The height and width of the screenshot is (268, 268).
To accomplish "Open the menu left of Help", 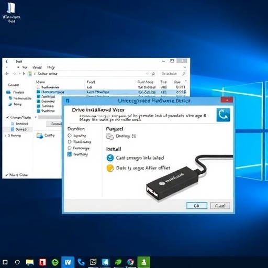I will point(37,68).
